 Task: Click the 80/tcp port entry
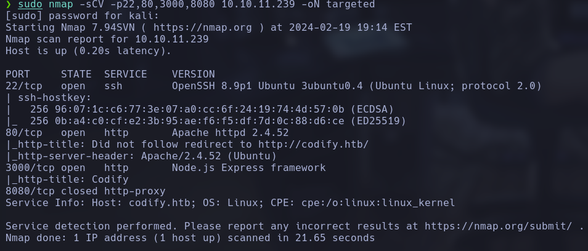click(x=23, y=132)
